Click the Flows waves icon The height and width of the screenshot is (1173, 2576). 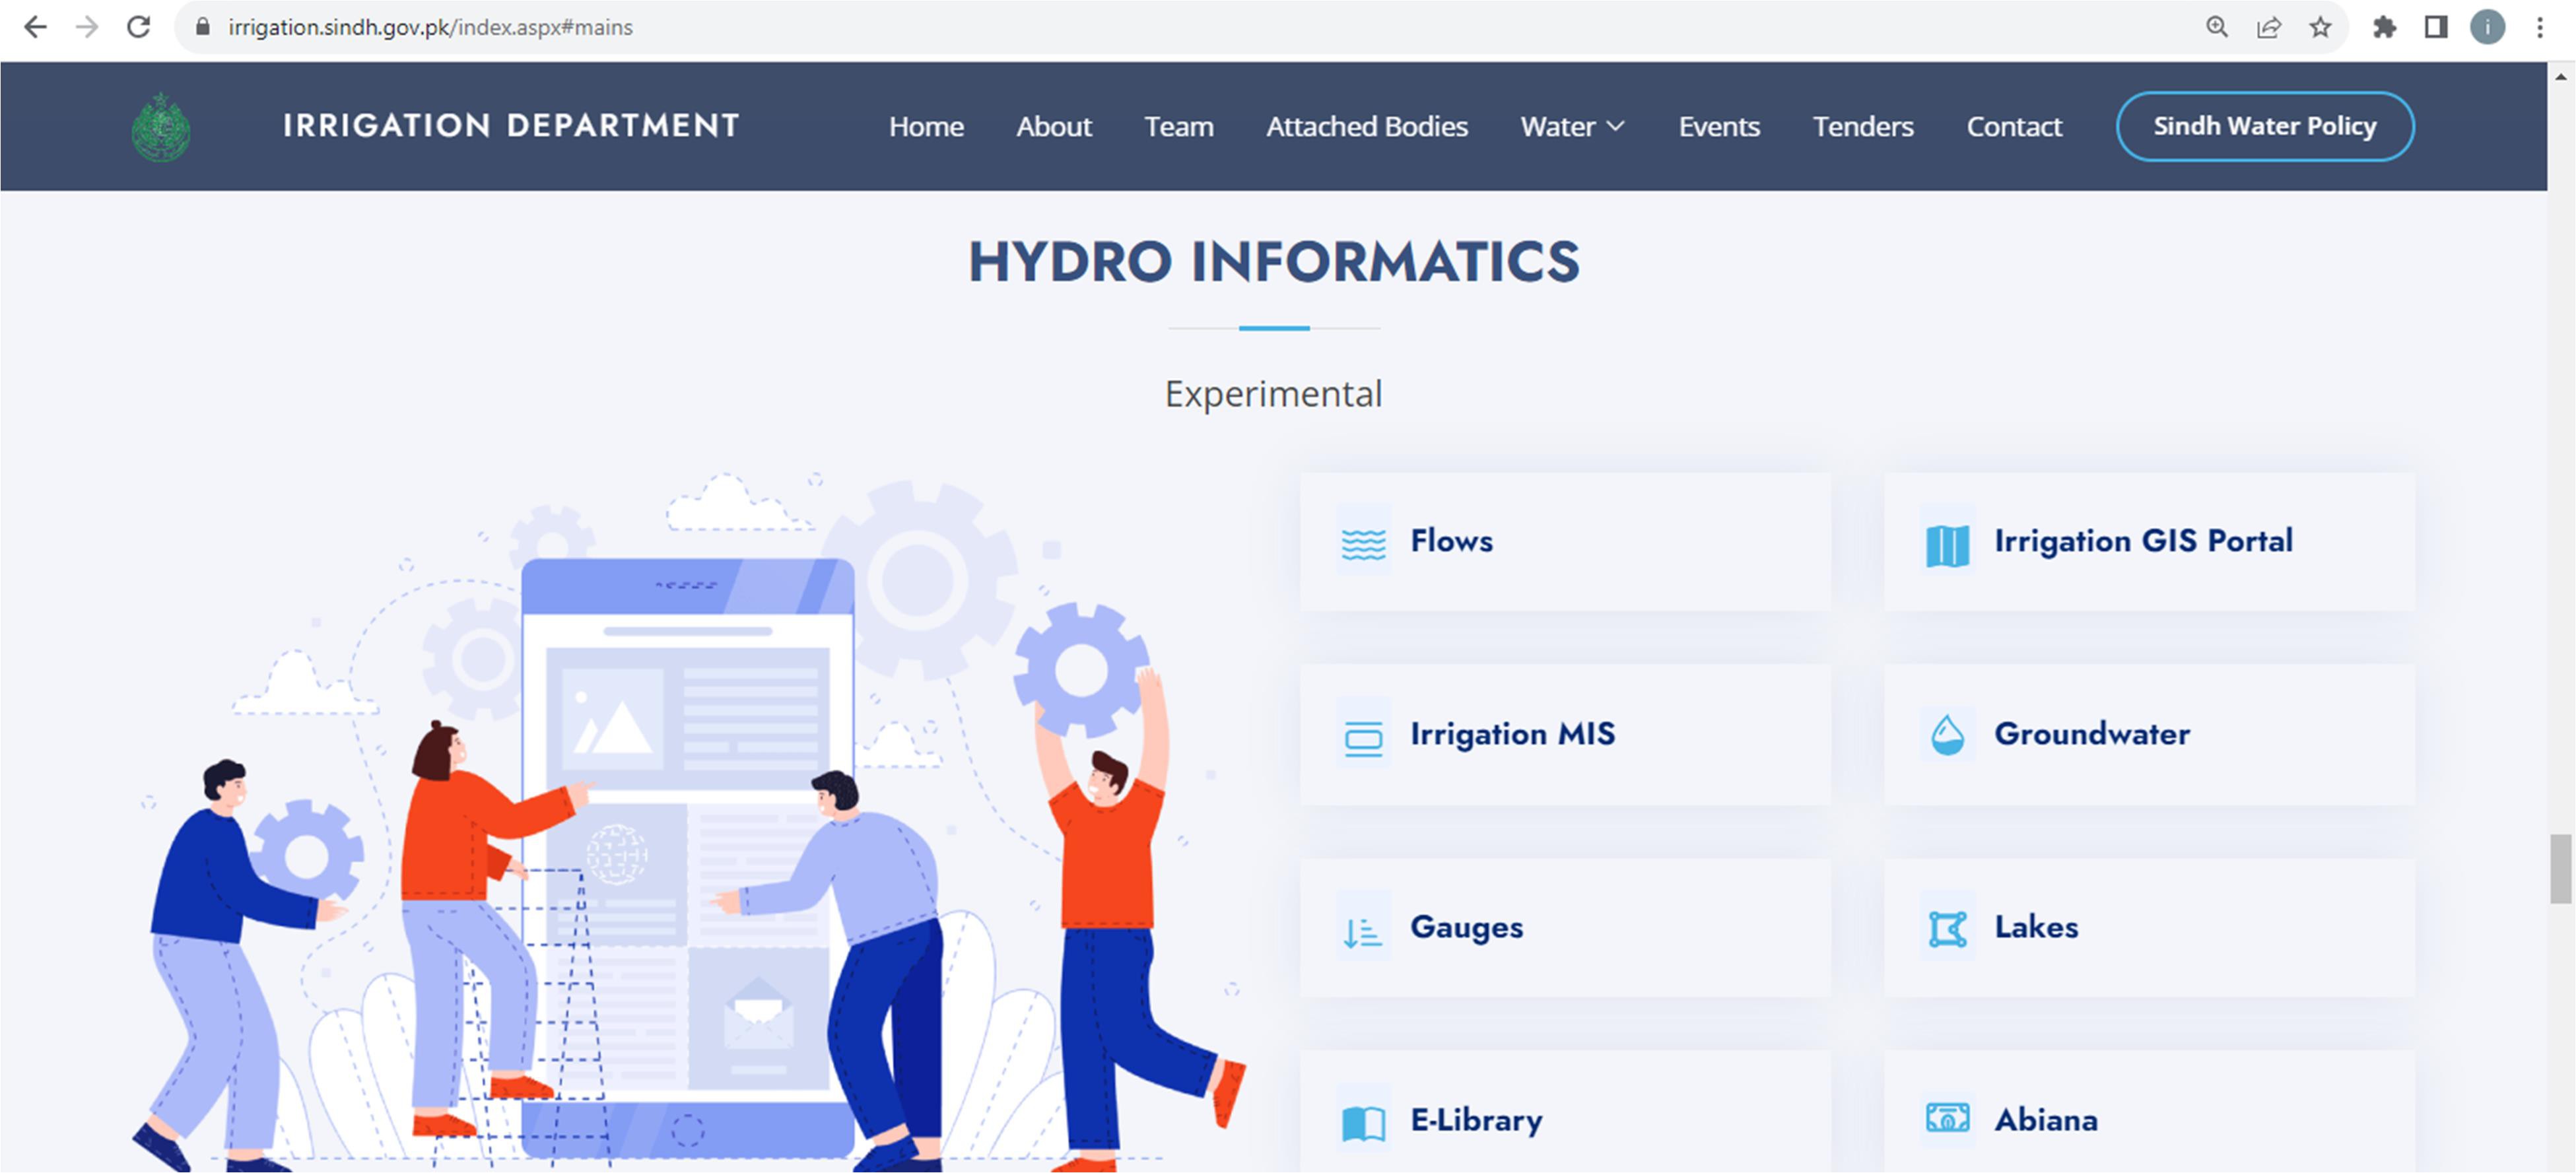[x=1363, y=543]
